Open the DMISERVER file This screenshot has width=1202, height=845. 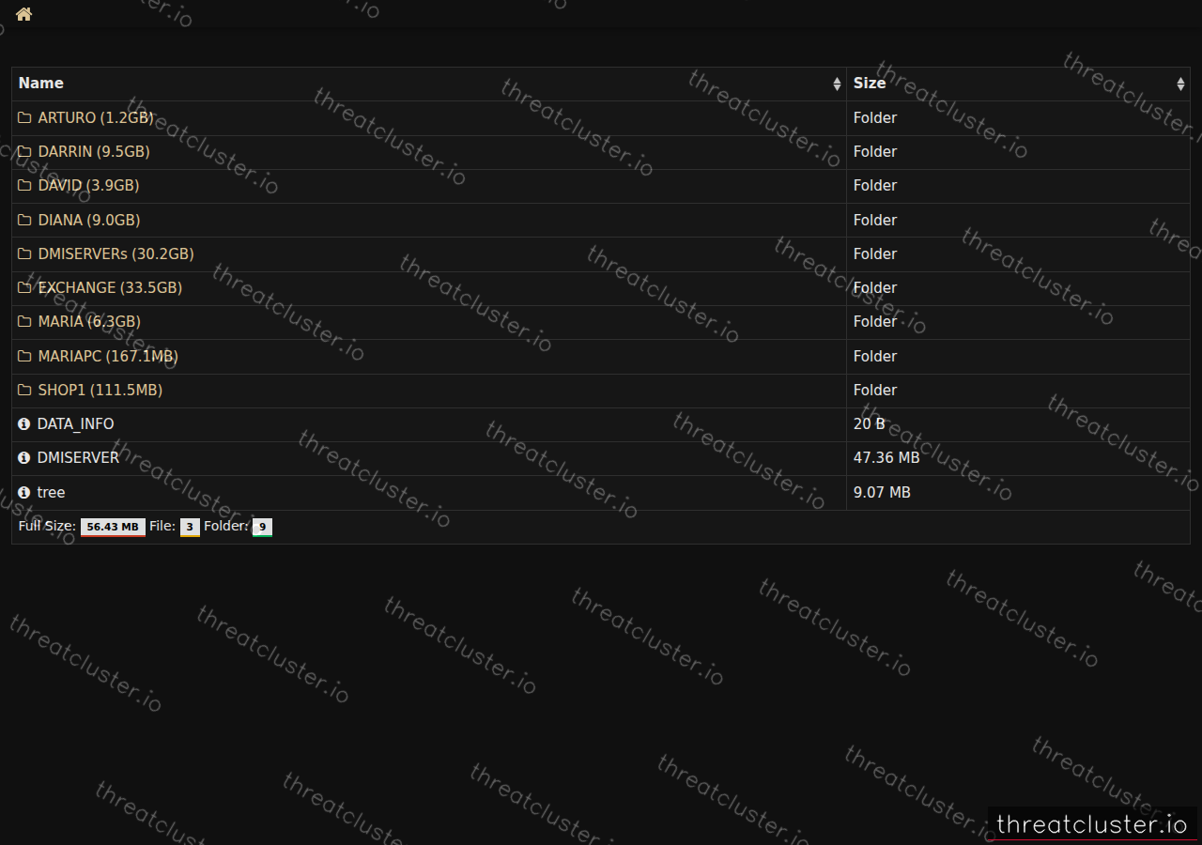tap(78, 458)
